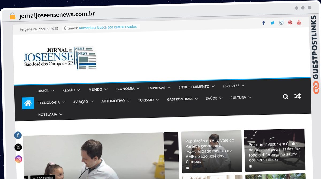Image resolution: width=321 pixels, height=179 pixels.
Task: Expand the ESPORTES menu chevron
Action: coord(243,86)
